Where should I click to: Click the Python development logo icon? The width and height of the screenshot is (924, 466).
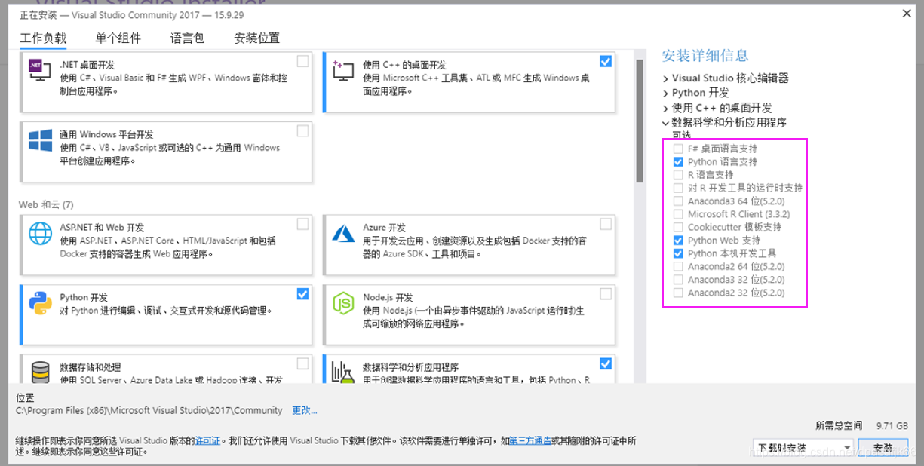pos(40,303)
